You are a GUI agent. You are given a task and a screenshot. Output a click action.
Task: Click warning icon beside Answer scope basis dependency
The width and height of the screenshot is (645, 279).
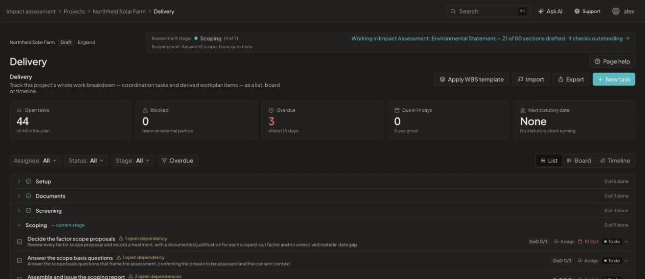point(118,258)
